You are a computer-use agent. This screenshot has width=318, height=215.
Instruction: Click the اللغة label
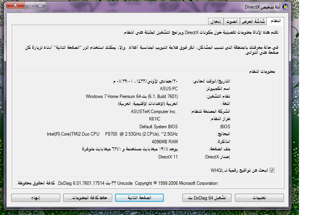pyautogui.click(x=226, y=104)
